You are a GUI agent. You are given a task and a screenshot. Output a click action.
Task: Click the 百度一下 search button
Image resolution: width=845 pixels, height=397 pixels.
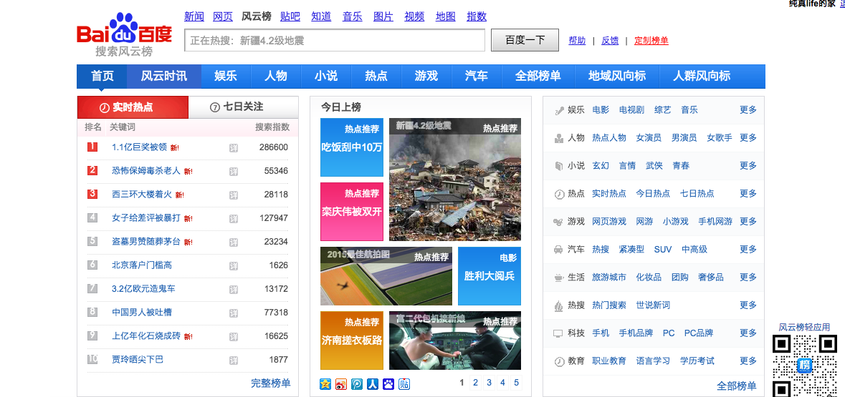click(x=525, y=40)
